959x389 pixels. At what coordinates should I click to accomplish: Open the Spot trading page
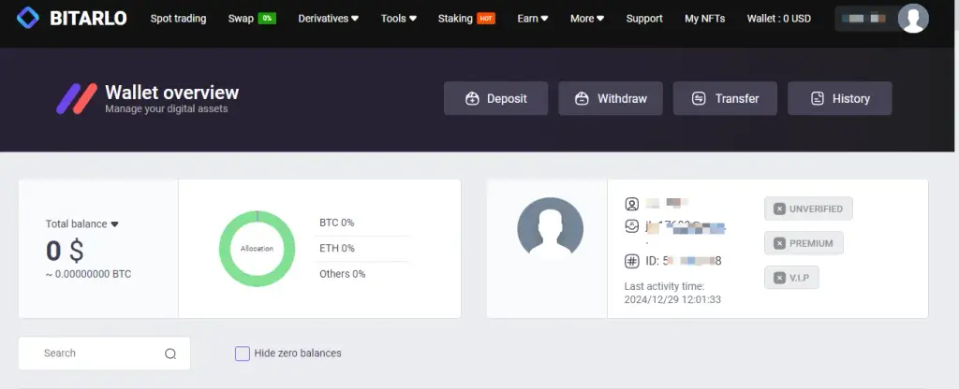178,19
